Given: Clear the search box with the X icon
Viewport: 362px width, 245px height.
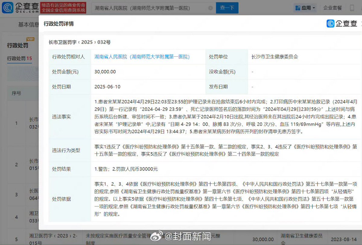Looking at the screenshot, I should [x=211, y=8].
